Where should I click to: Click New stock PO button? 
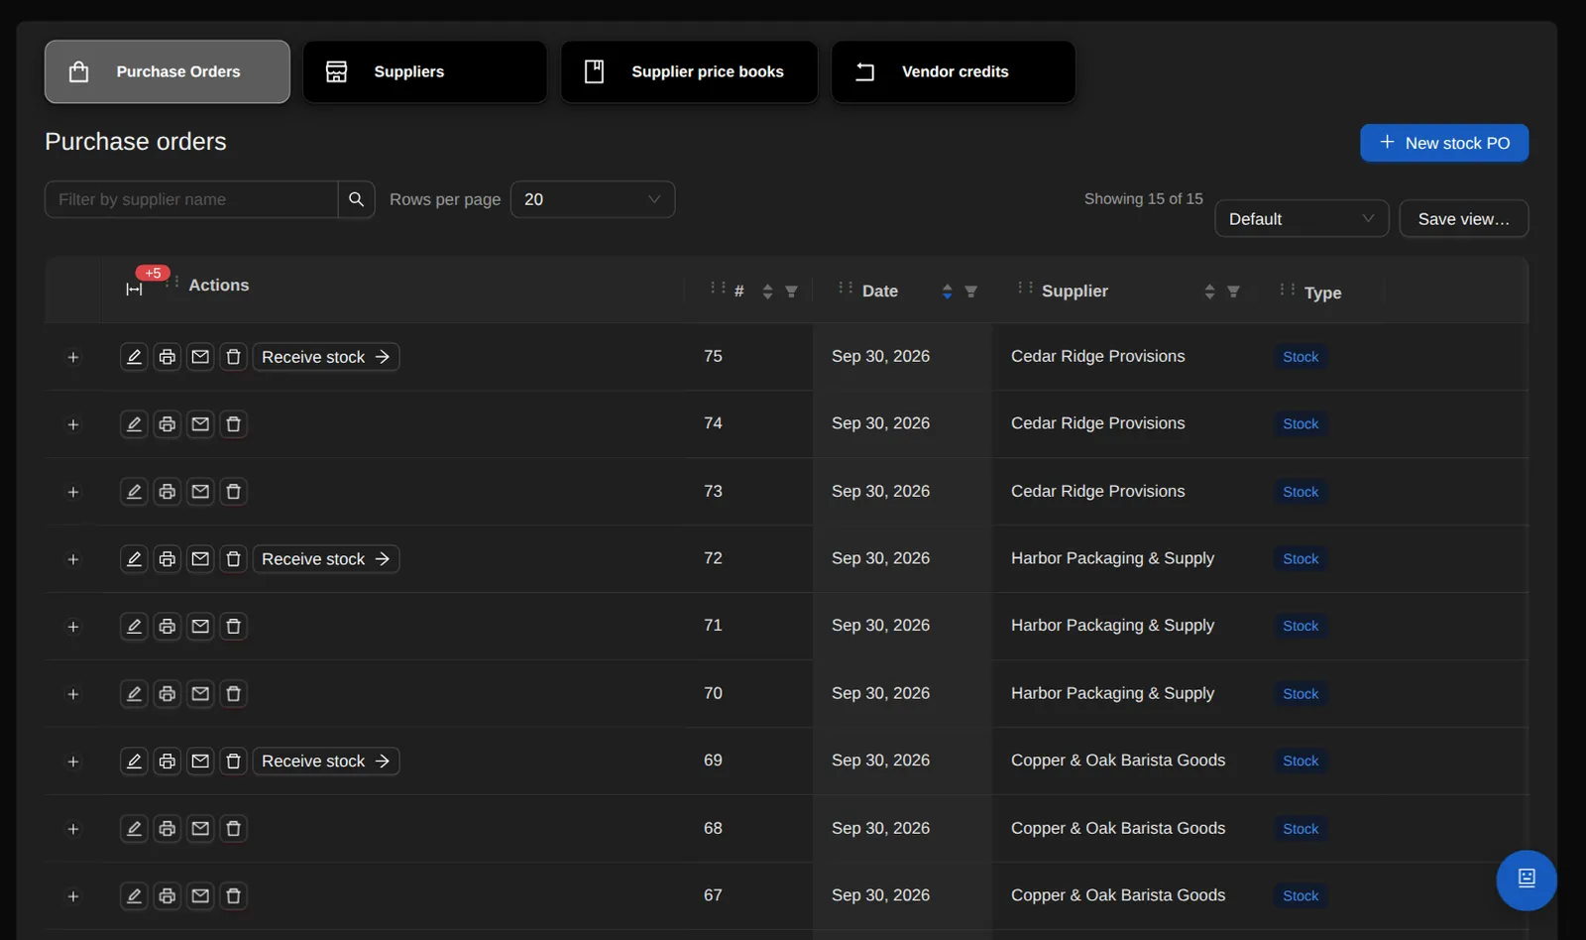(x=1444, y=143)
